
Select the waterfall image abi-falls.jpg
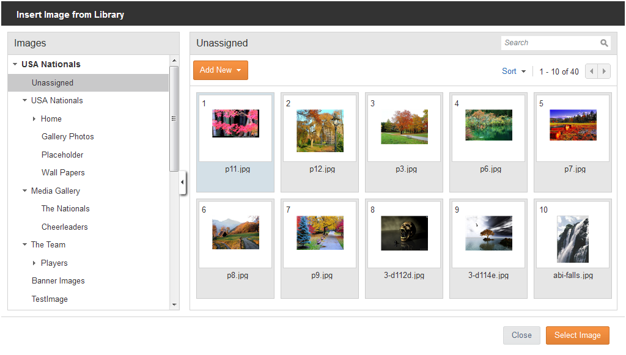pyautogui.click(x=573, y=249)
